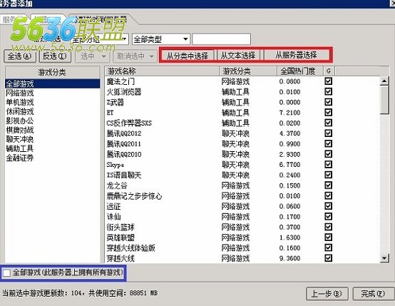Sort by 全国热门度 column header
Viewport: 395px width, 306px height.
coord(300,71)
